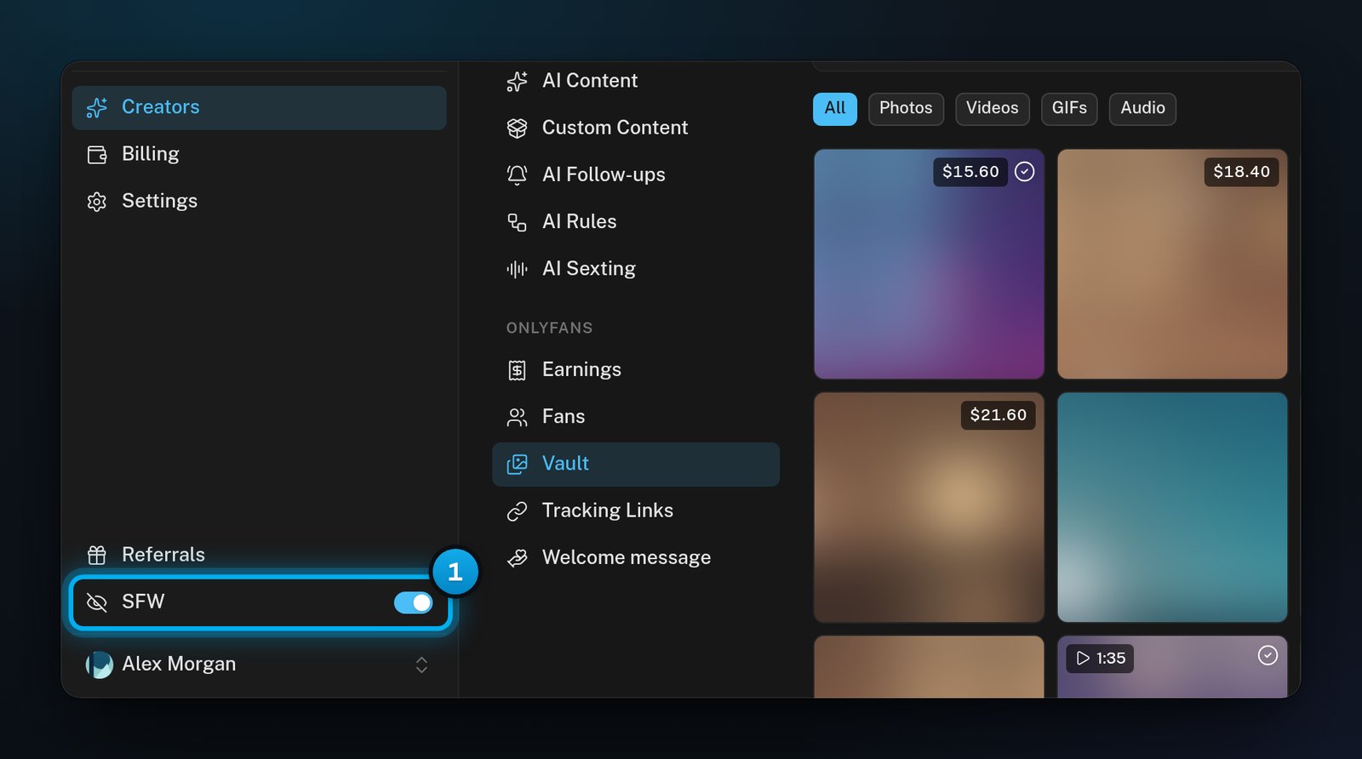
Task: Click the AI Sexting waveform icon
Action: pos(517,269)
